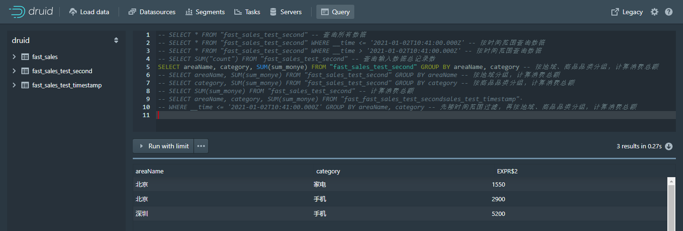
Task: Click the fast_sales_test_second table icon
Action: click(x=25, y=71)
